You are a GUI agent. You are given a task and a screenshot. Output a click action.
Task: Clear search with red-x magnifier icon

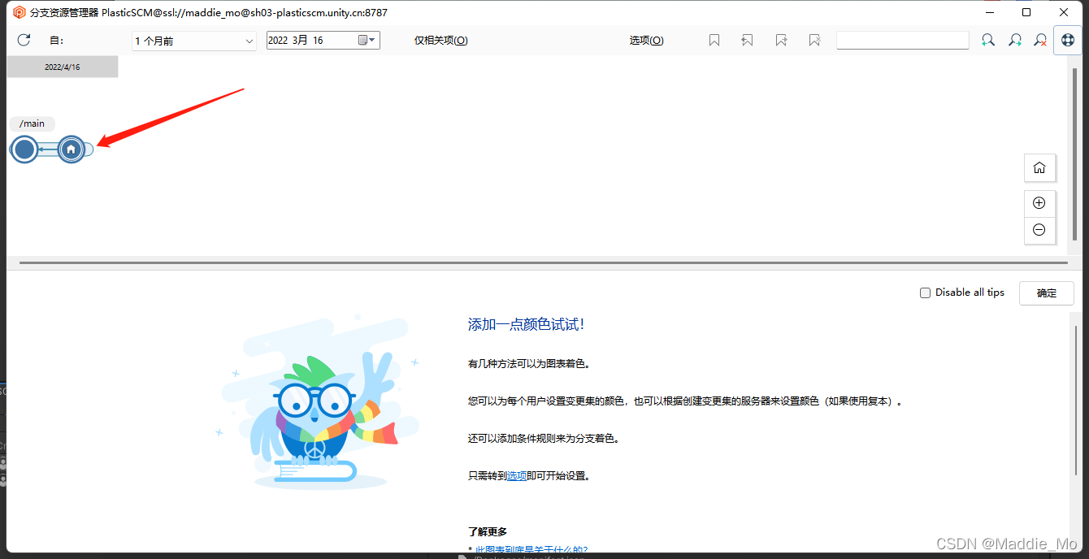1041,40
